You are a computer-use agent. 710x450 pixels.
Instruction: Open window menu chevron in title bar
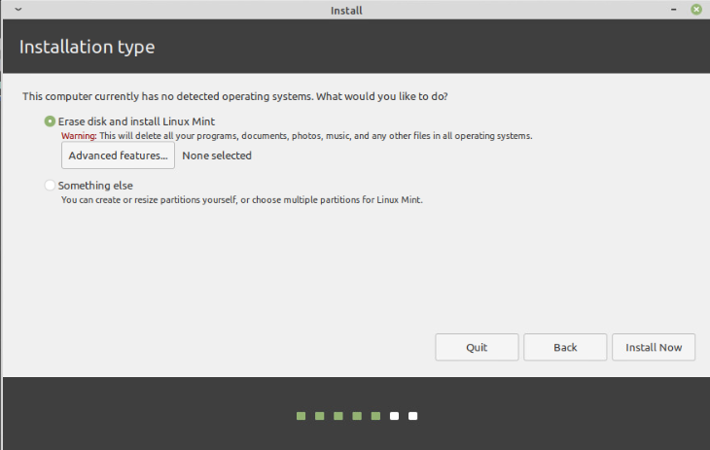click(x=18, y=9)
